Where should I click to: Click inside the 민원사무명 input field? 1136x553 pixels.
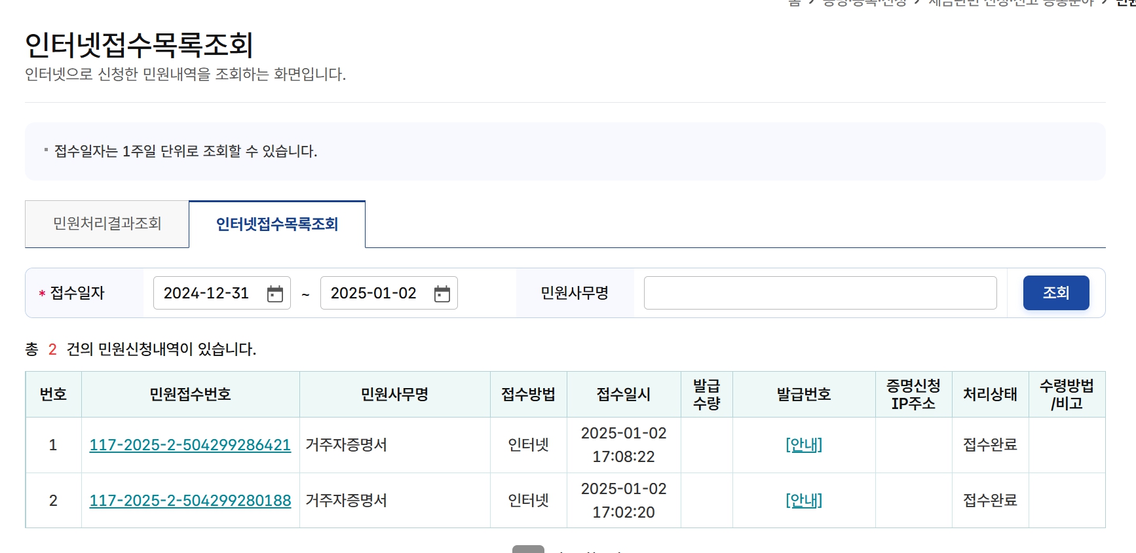pos(819,293)
